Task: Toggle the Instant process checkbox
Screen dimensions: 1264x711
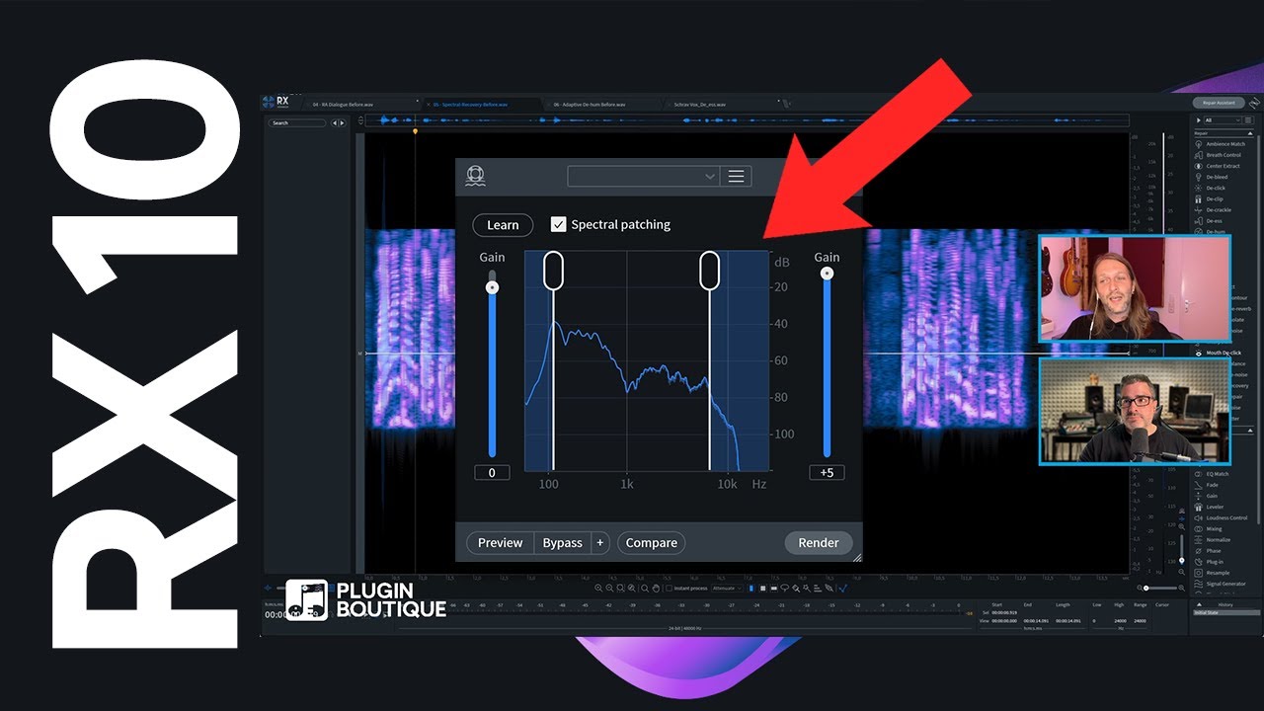Action: click(669, 588)
